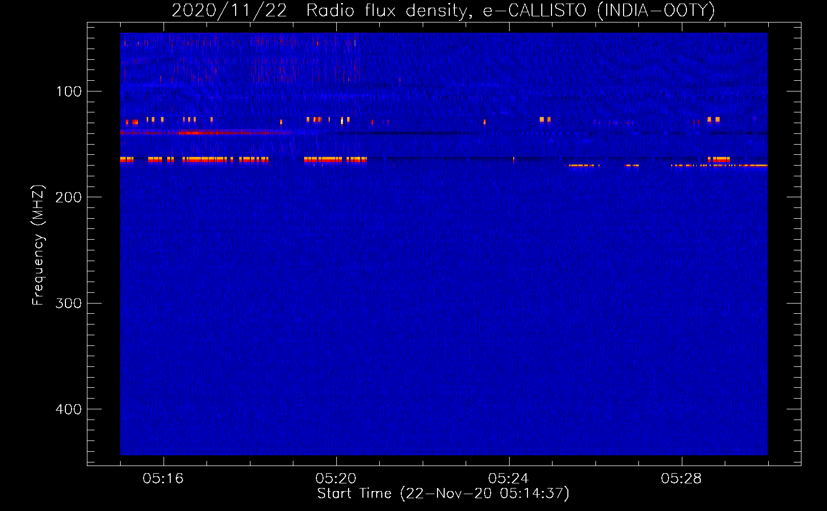
Task: Click the 'Start Time (22-Nov-20 05:14:37)' label
Action: point(443,494)
